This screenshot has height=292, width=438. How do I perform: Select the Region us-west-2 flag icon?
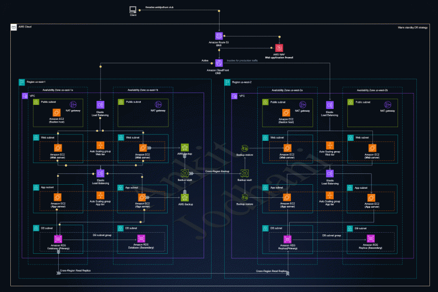228,82
